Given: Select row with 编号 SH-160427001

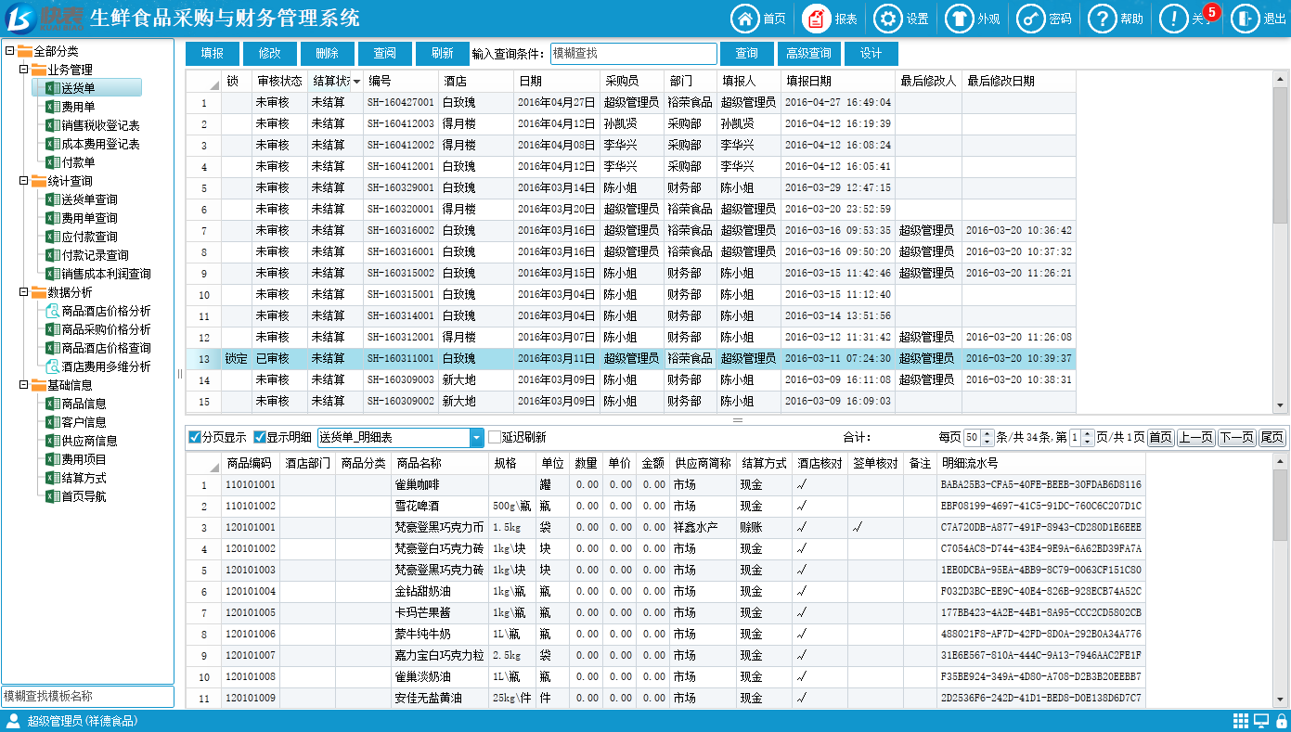Looking at the screenshot, I should click(631, 102).
